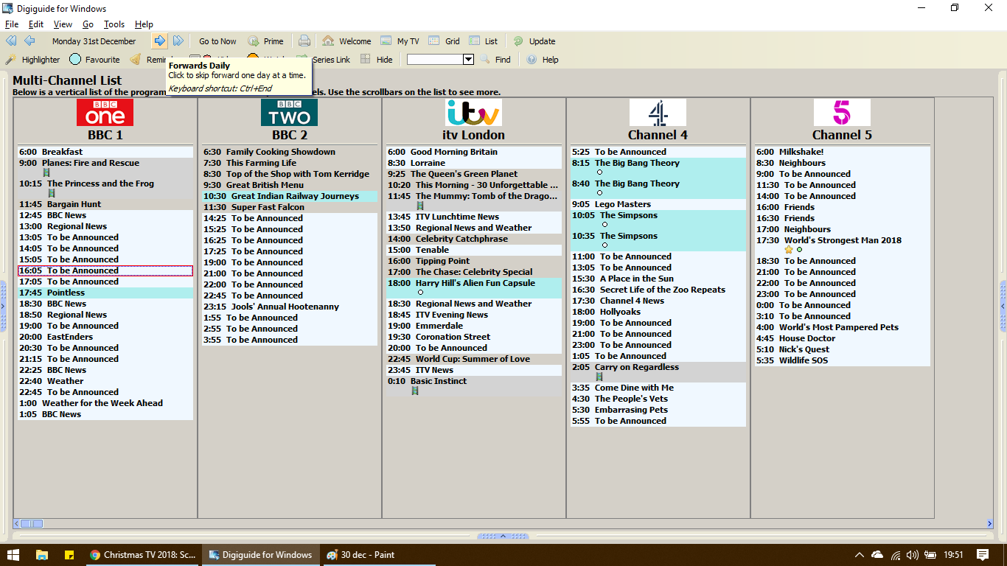Click the horizontal scrollbar left arrow
This screenshot has height=566, width=1007.
click(17, 523)
